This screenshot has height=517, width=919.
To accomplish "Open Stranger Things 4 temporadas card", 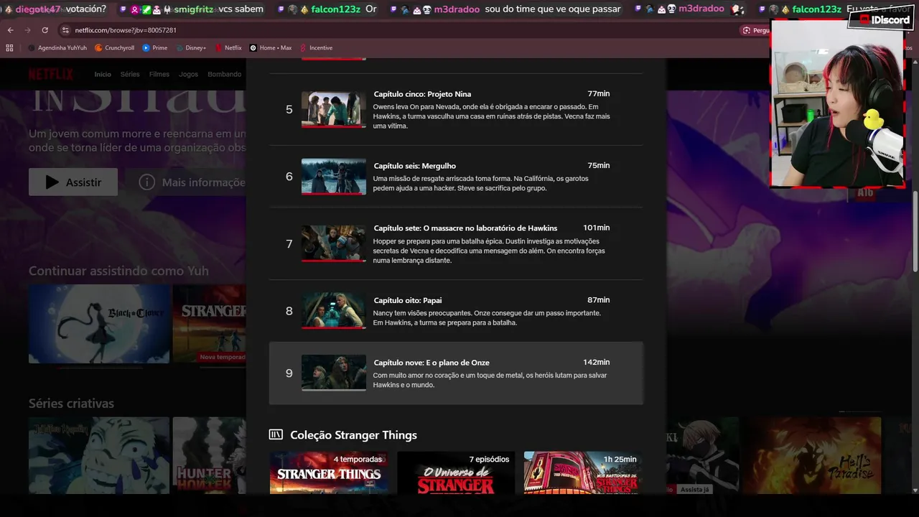I will (x=328, y=472).
